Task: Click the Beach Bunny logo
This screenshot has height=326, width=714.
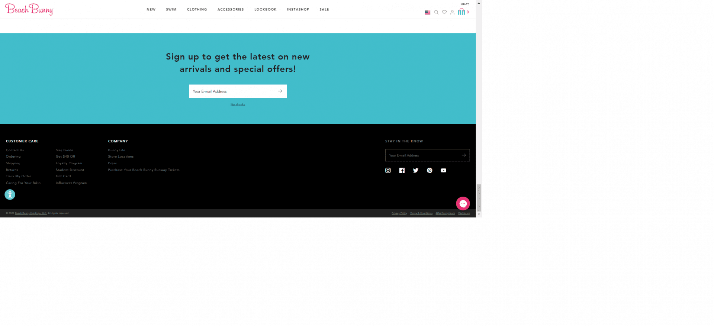Action: (x=29, y=9)
